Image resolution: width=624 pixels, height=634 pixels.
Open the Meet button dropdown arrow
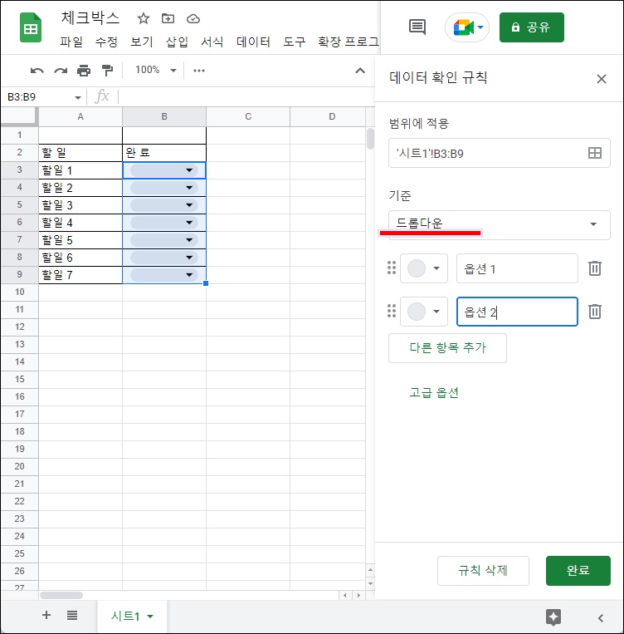click(480, 27)
